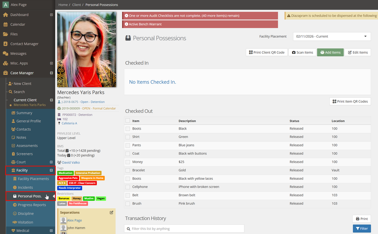
Task: Click the Contact Manager icon
Action: point(6,44)
